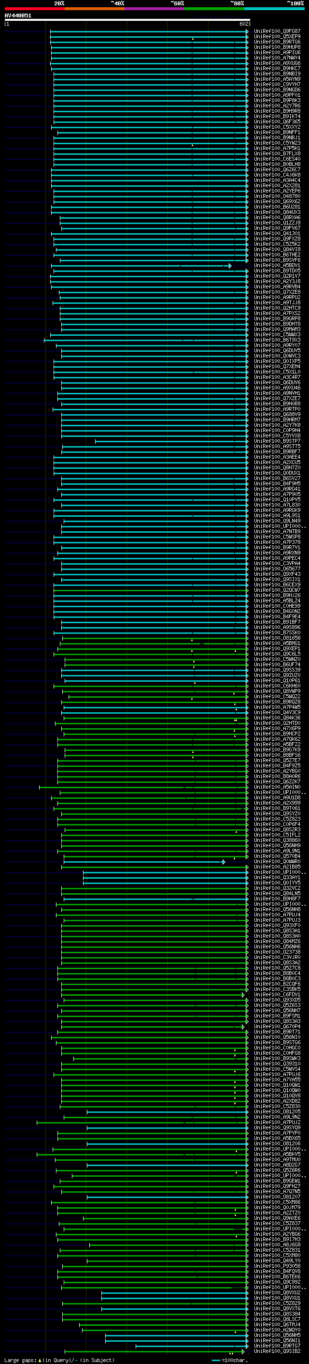
Task: Select the AV440051 query name label
Action: tap(18, 16)
